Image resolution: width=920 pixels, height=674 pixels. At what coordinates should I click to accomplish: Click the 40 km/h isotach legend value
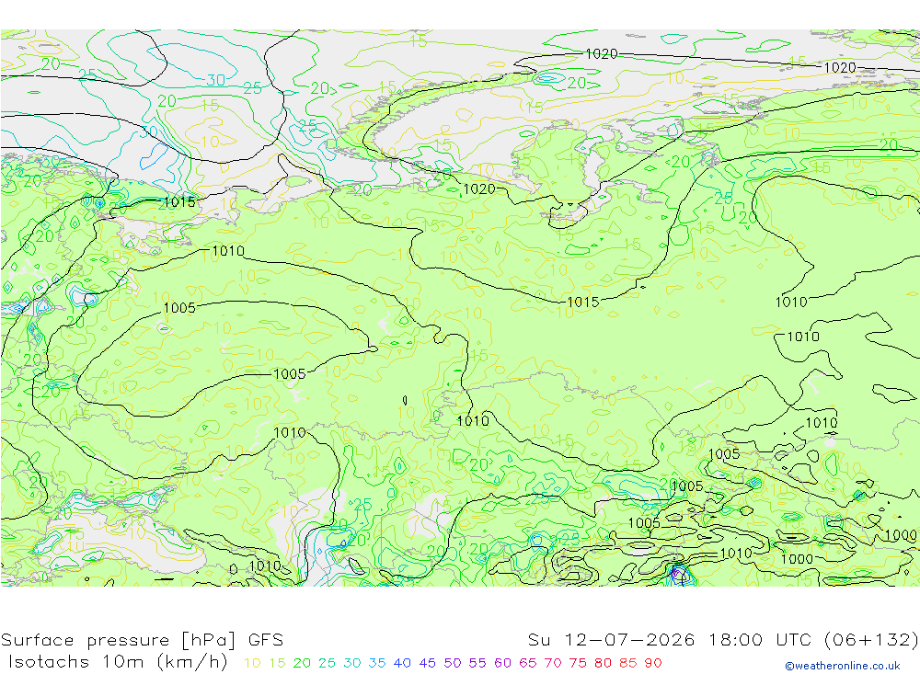[402, 663]
